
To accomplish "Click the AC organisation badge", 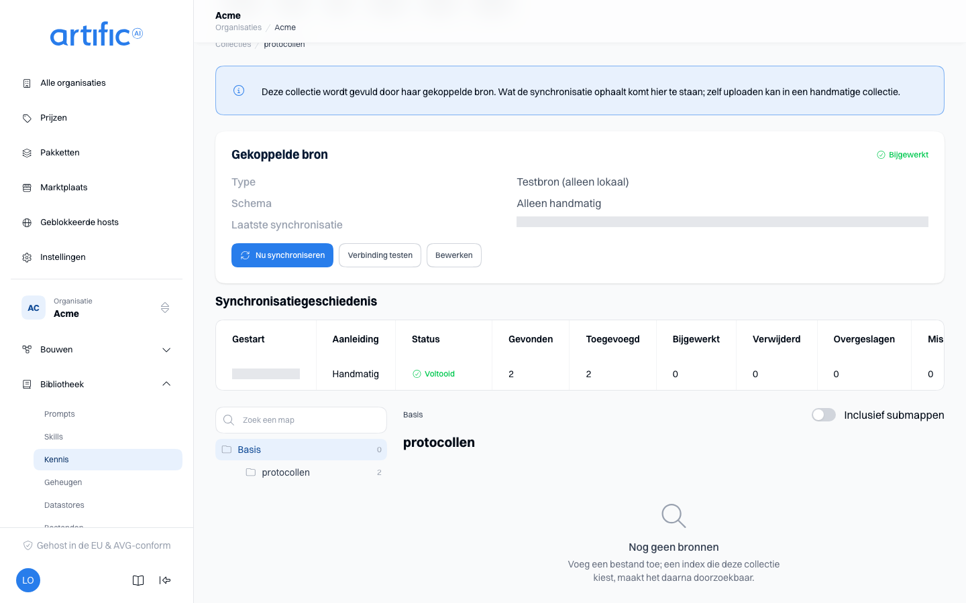I will tap(34, 308).
